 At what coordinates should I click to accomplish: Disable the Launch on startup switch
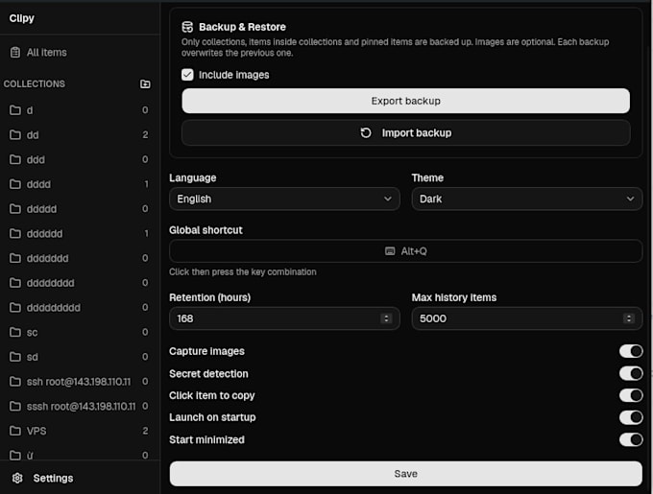point(631,417)
